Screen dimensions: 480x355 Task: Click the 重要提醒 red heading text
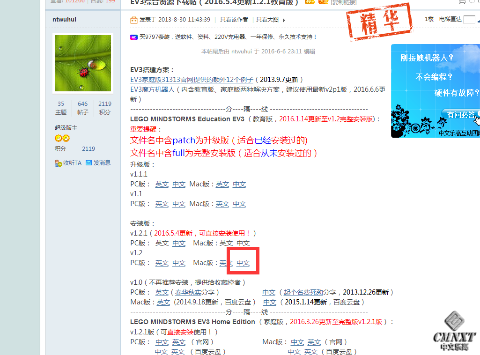click(x=143, y=129)
